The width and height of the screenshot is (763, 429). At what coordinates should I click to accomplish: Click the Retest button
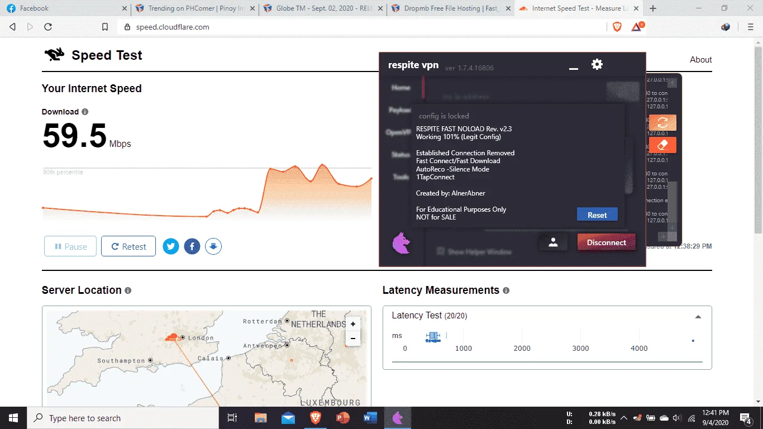(x=128, y=246)
